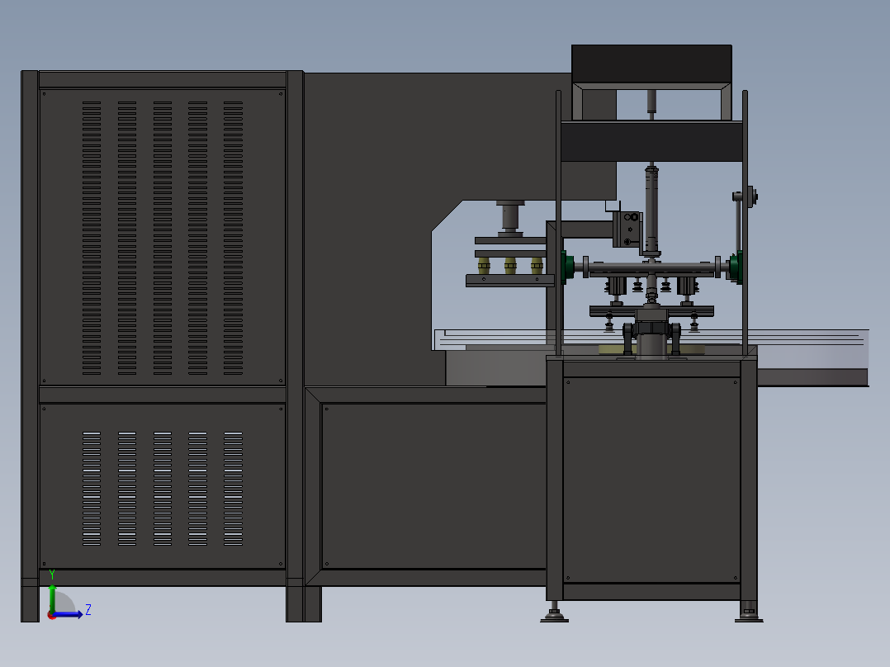The width and height of the screenshot is (890, 667).
Task: Select the black box atop the tower frame
Action: pyautogui.click(x=651, y=64)
